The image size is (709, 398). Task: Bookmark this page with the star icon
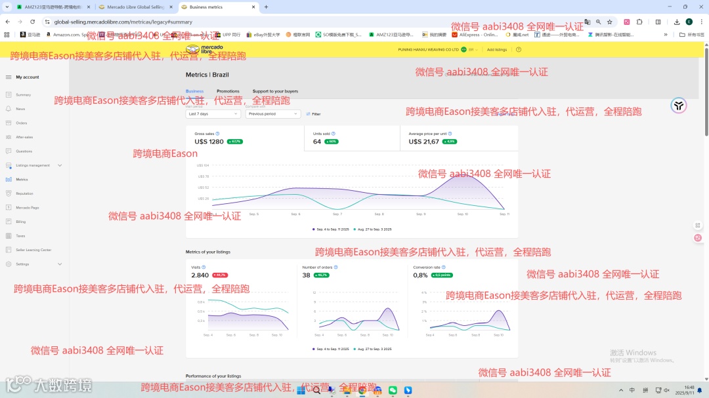[x=609, y=22]
